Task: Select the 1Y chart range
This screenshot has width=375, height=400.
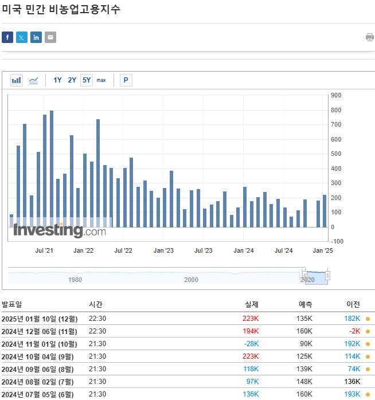Action: 57,80
